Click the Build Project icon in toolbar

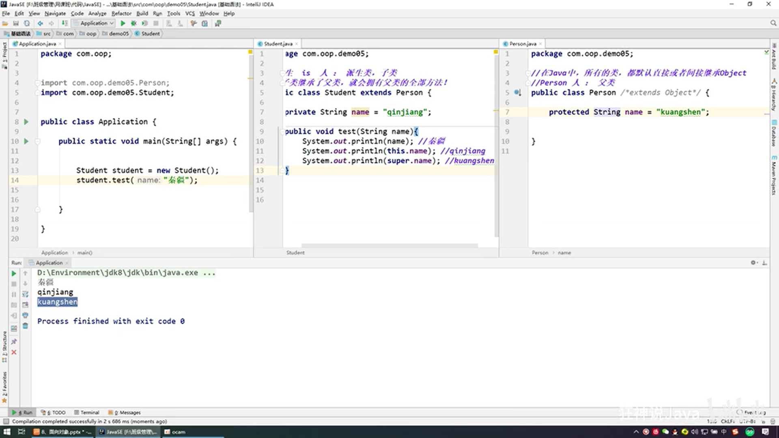[65, 24]
